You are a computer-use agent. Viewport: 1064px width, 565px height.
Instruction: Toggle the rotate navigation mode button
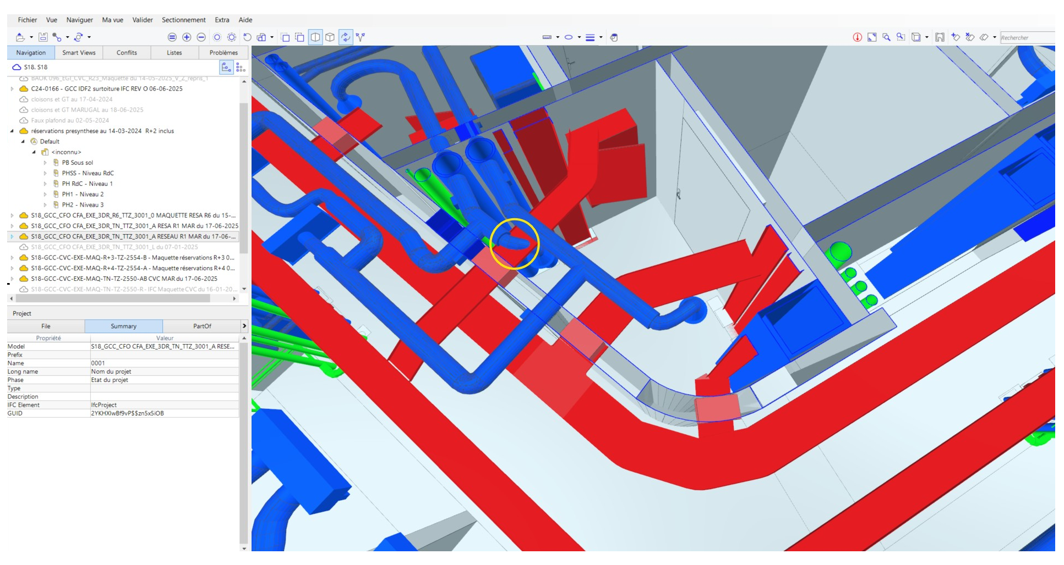point(345,37)
